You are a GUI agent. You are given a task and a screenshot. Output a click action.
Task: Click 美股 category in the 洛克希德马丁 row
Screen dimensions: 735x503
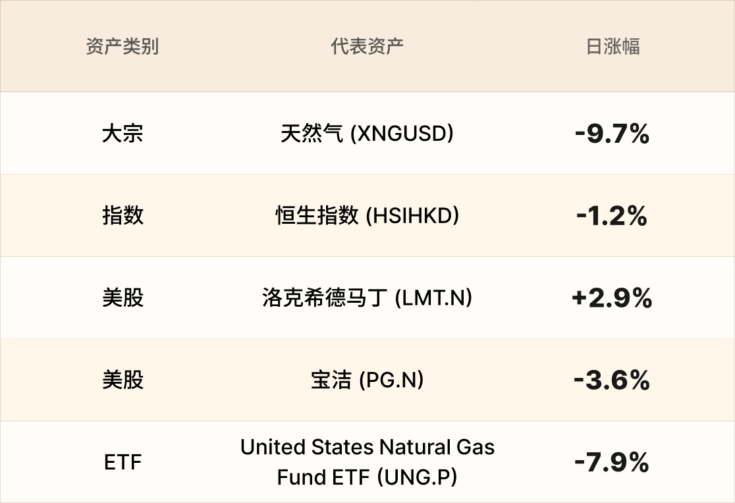point(122,298)
